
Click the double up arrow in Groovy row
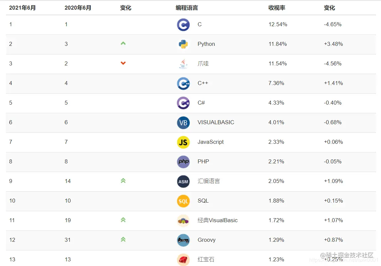[123, 239]
